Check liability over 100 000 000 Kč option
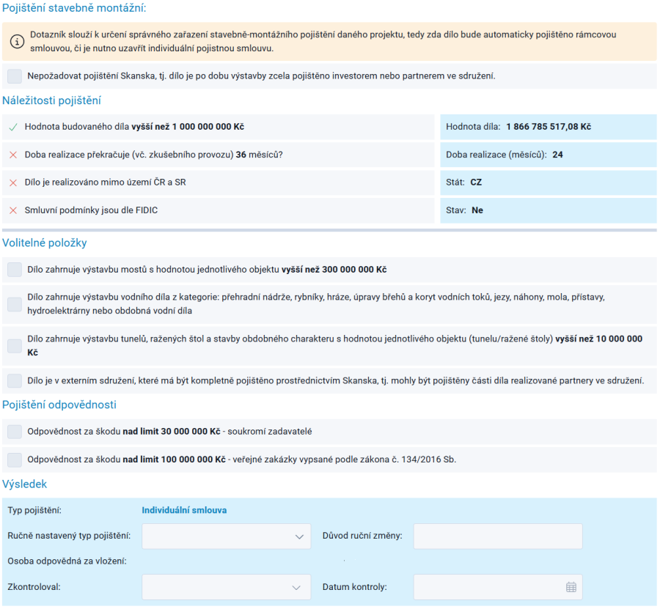The width and height of the screenshot is (660, 609). (15, 459)
